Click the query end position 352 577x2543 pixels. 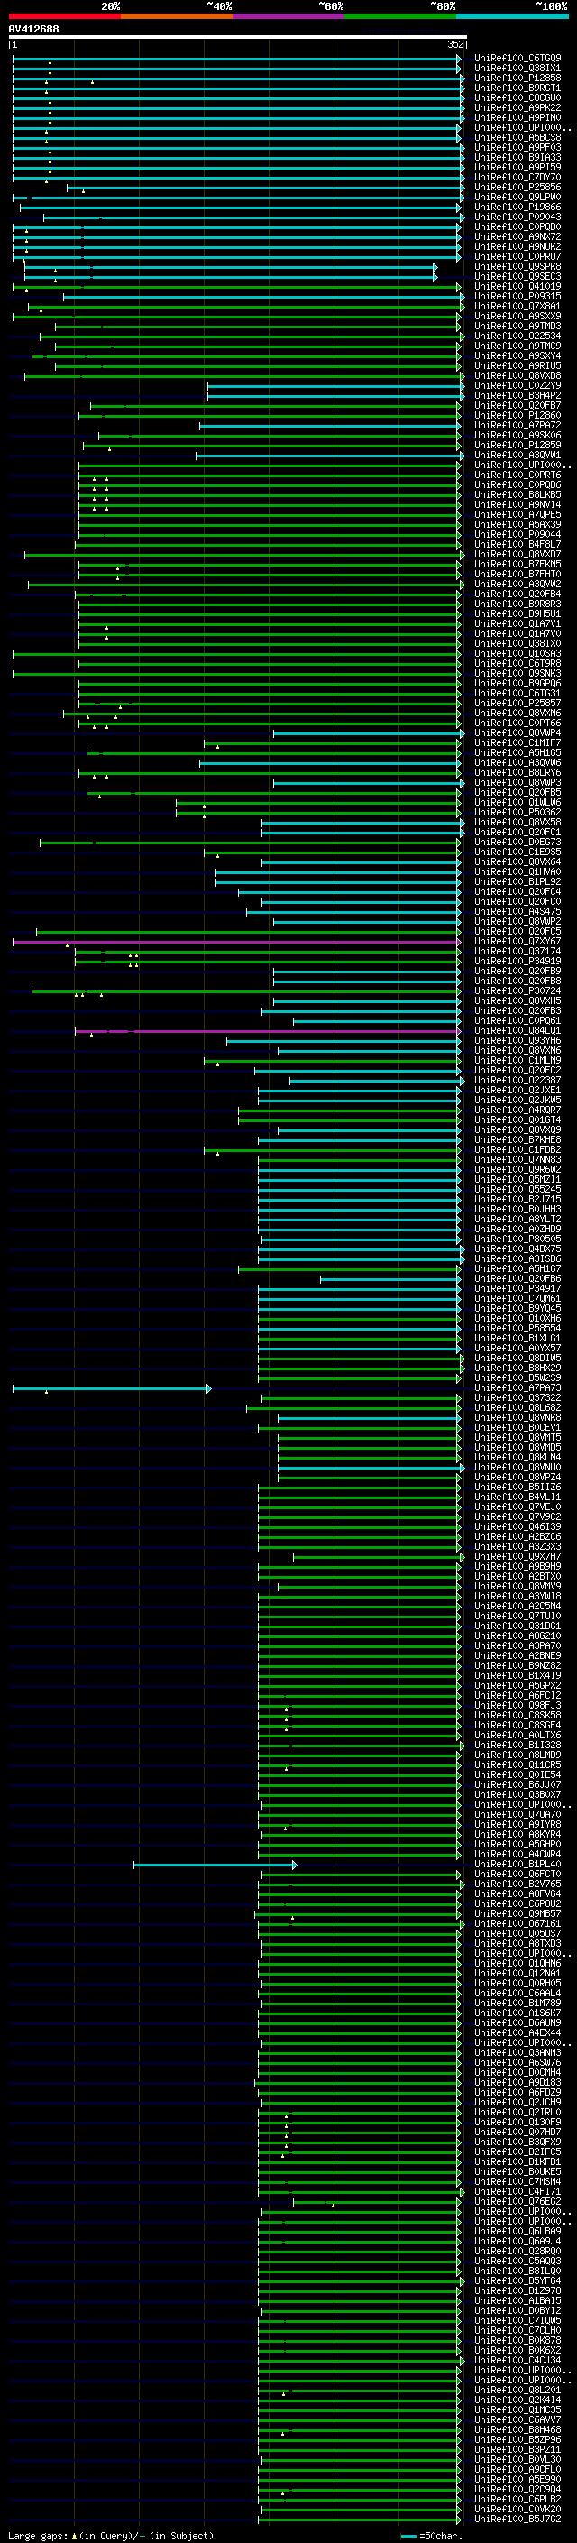click(x=455, y=44)
